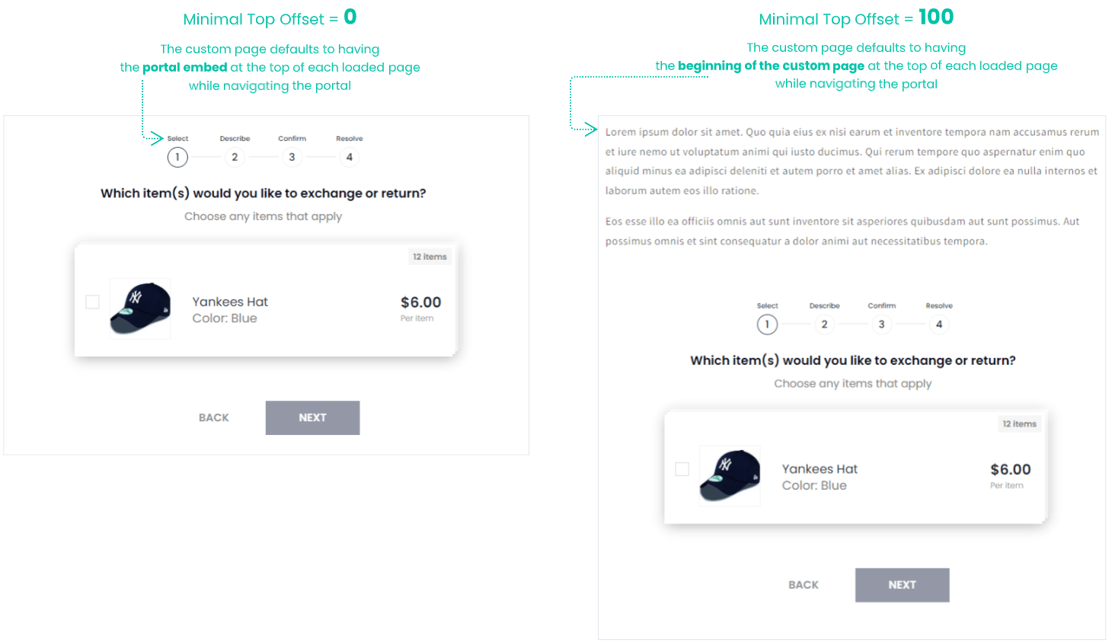Click the $6.00 price in Offset 100 portal
Screen dimensions: 1112x643
click(x=1010, y=469)
